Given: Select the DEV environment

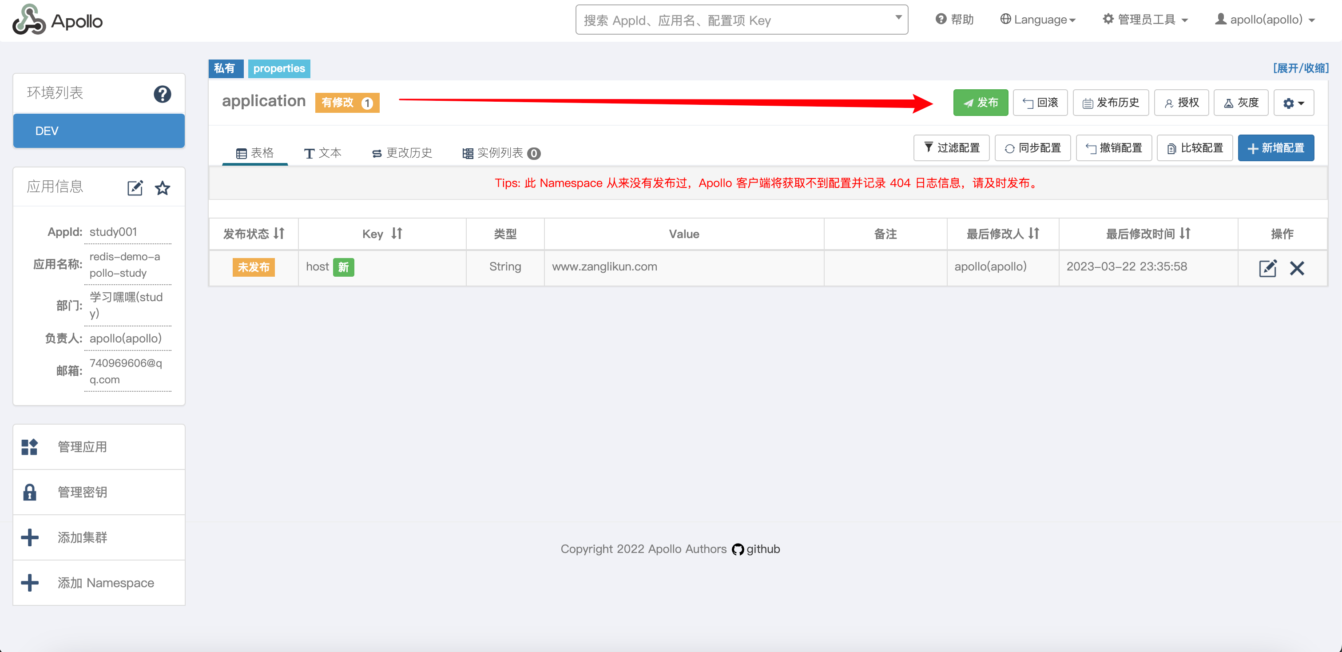Looking at the screenshot, I should point(99,131).
